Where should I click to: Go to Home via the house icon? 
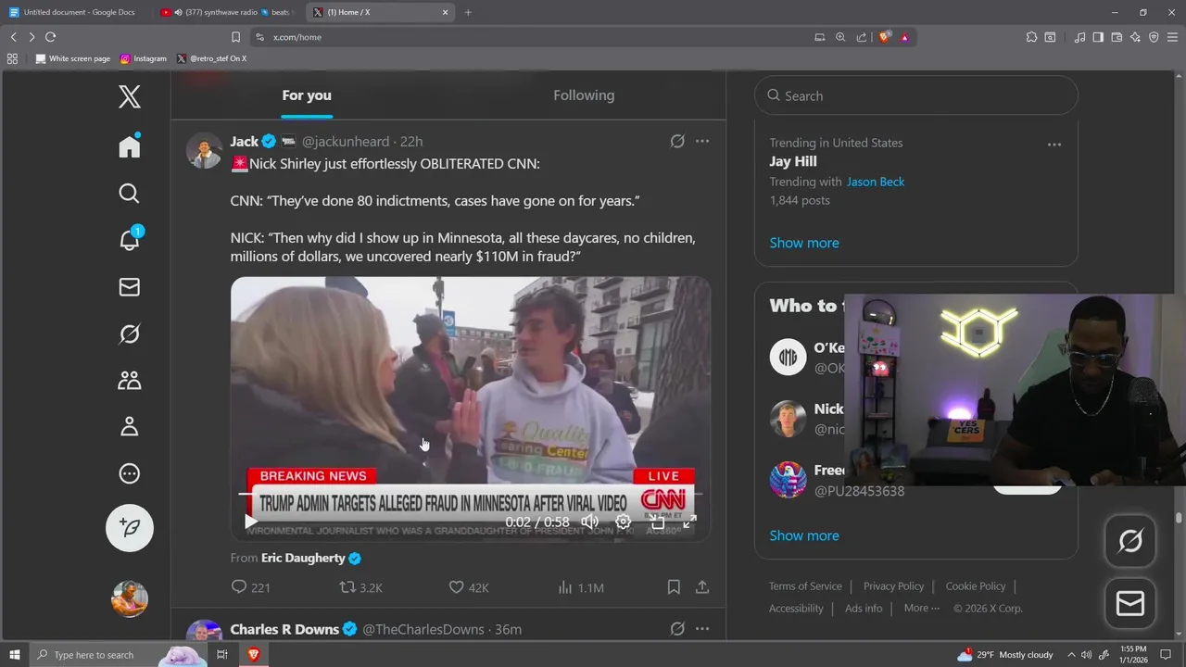coord(130,146)
